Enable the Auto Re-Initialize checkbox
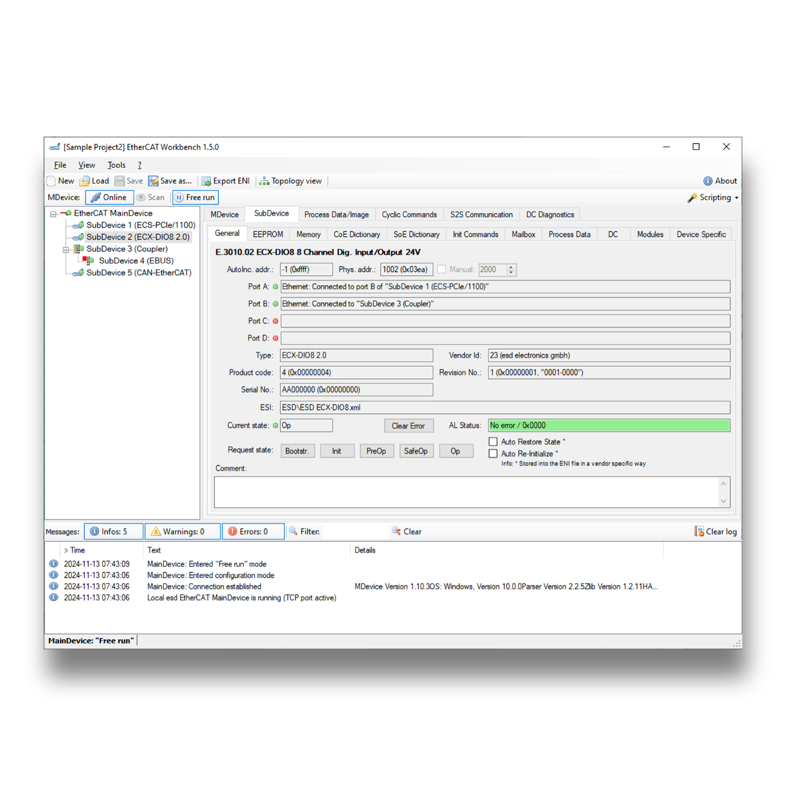 [x=493, y=454]
